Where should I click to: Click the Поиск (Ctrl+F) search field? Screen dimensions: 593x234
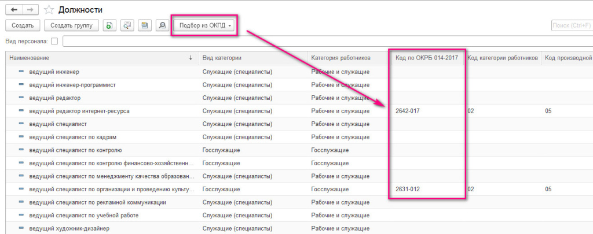[x=571, y=25]
